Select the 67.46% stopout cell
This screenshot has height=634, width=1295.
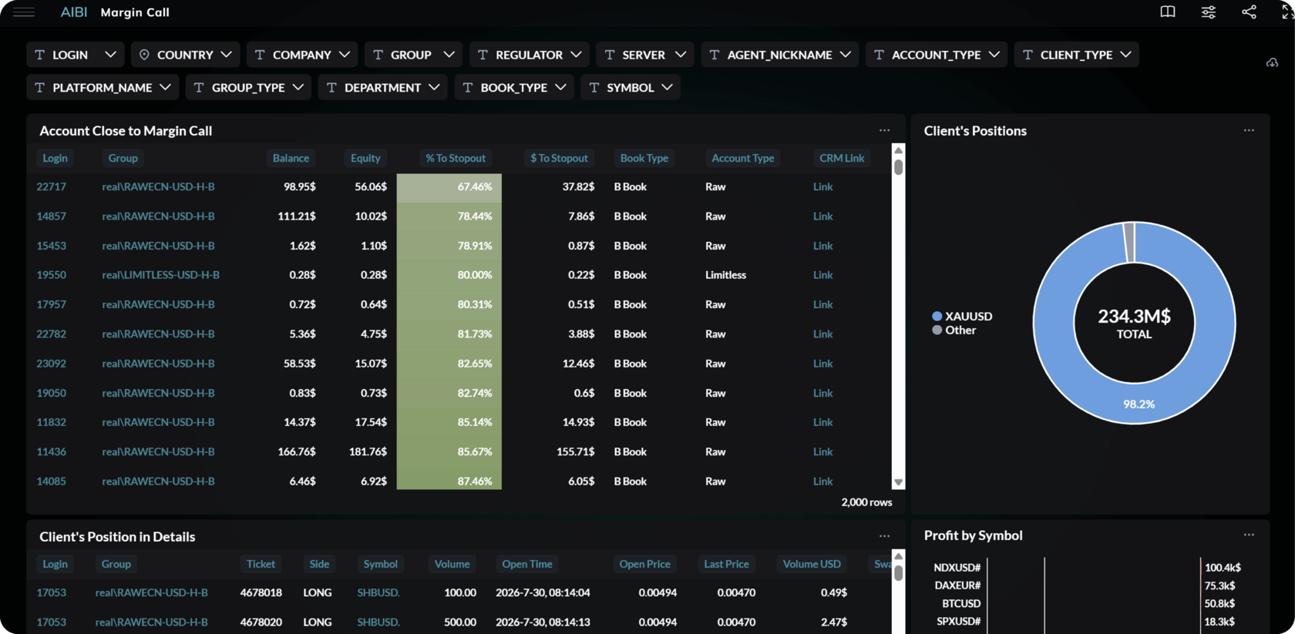pyautogui.click(x=449, y=187)
